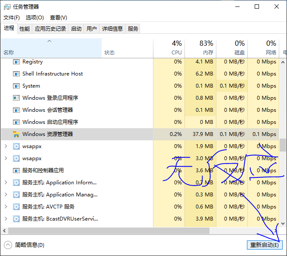Click the Application Manag... service gear icon

(x=16, y=195)
